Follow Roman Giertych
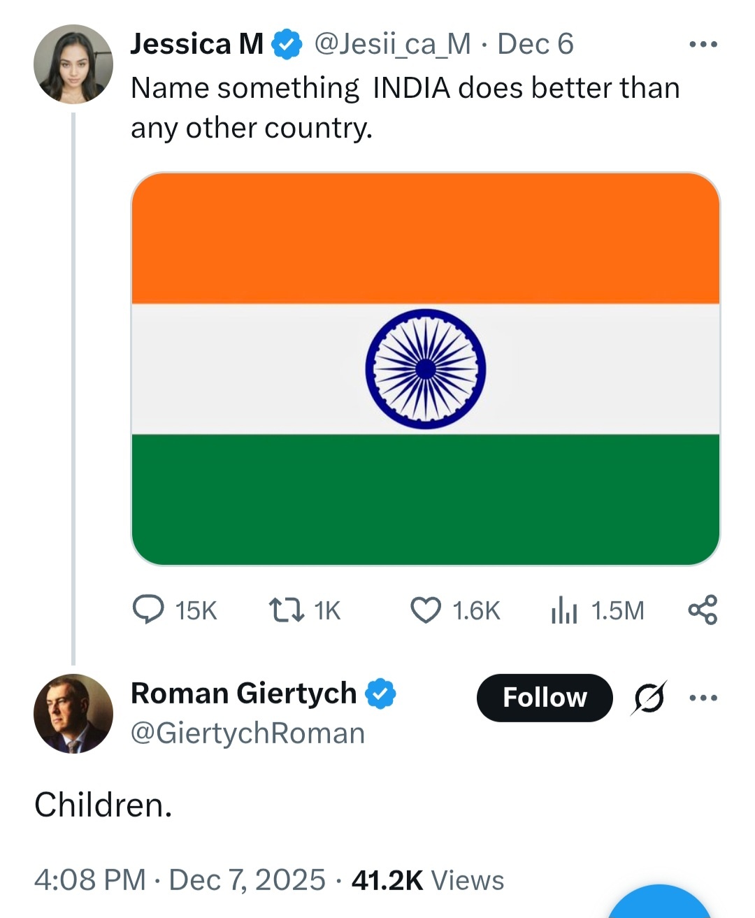Screen dimensions: 755x918 coord(545,698)
